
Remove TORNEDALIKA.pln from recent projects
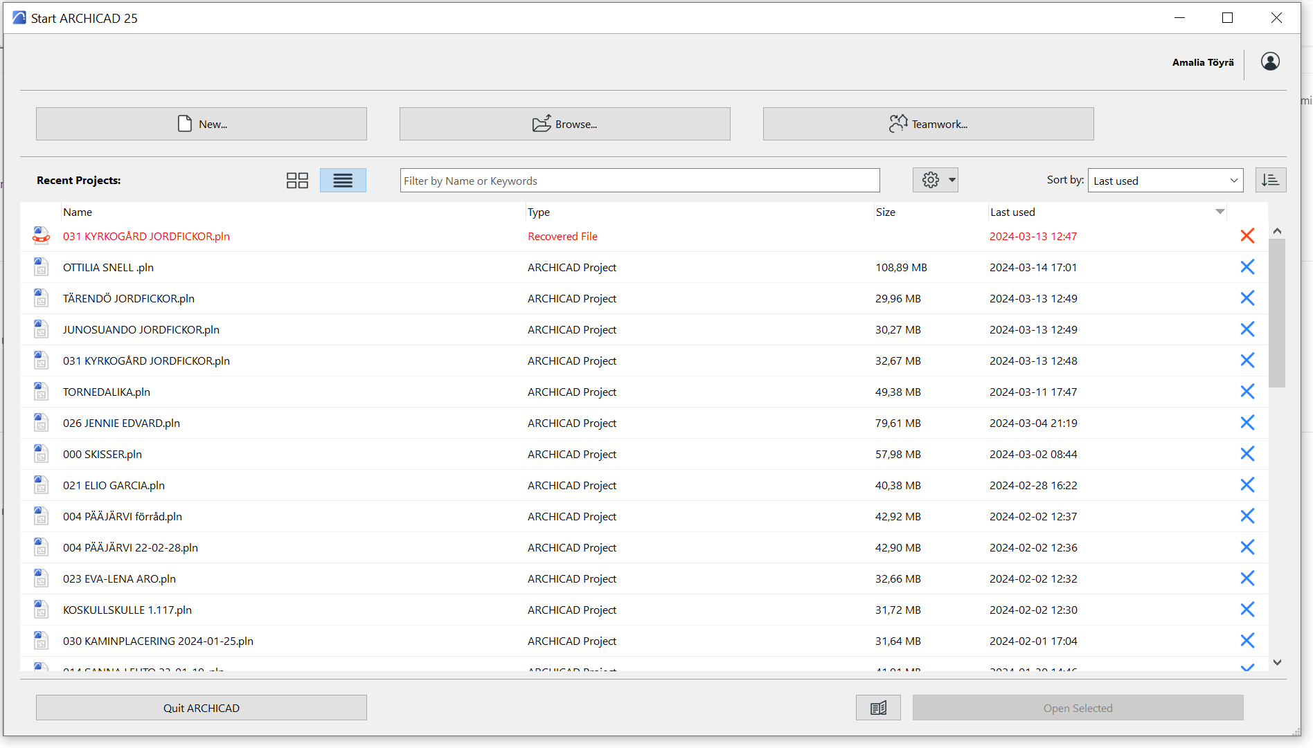coord(1247,392)
